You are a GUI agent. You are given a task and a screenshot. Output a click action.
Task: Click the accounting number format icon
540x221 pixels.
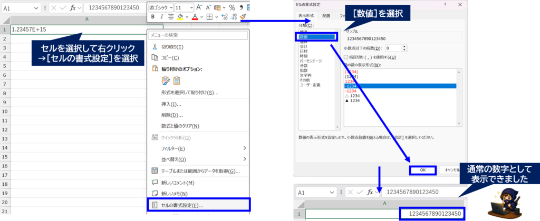[x=217, y=7]
